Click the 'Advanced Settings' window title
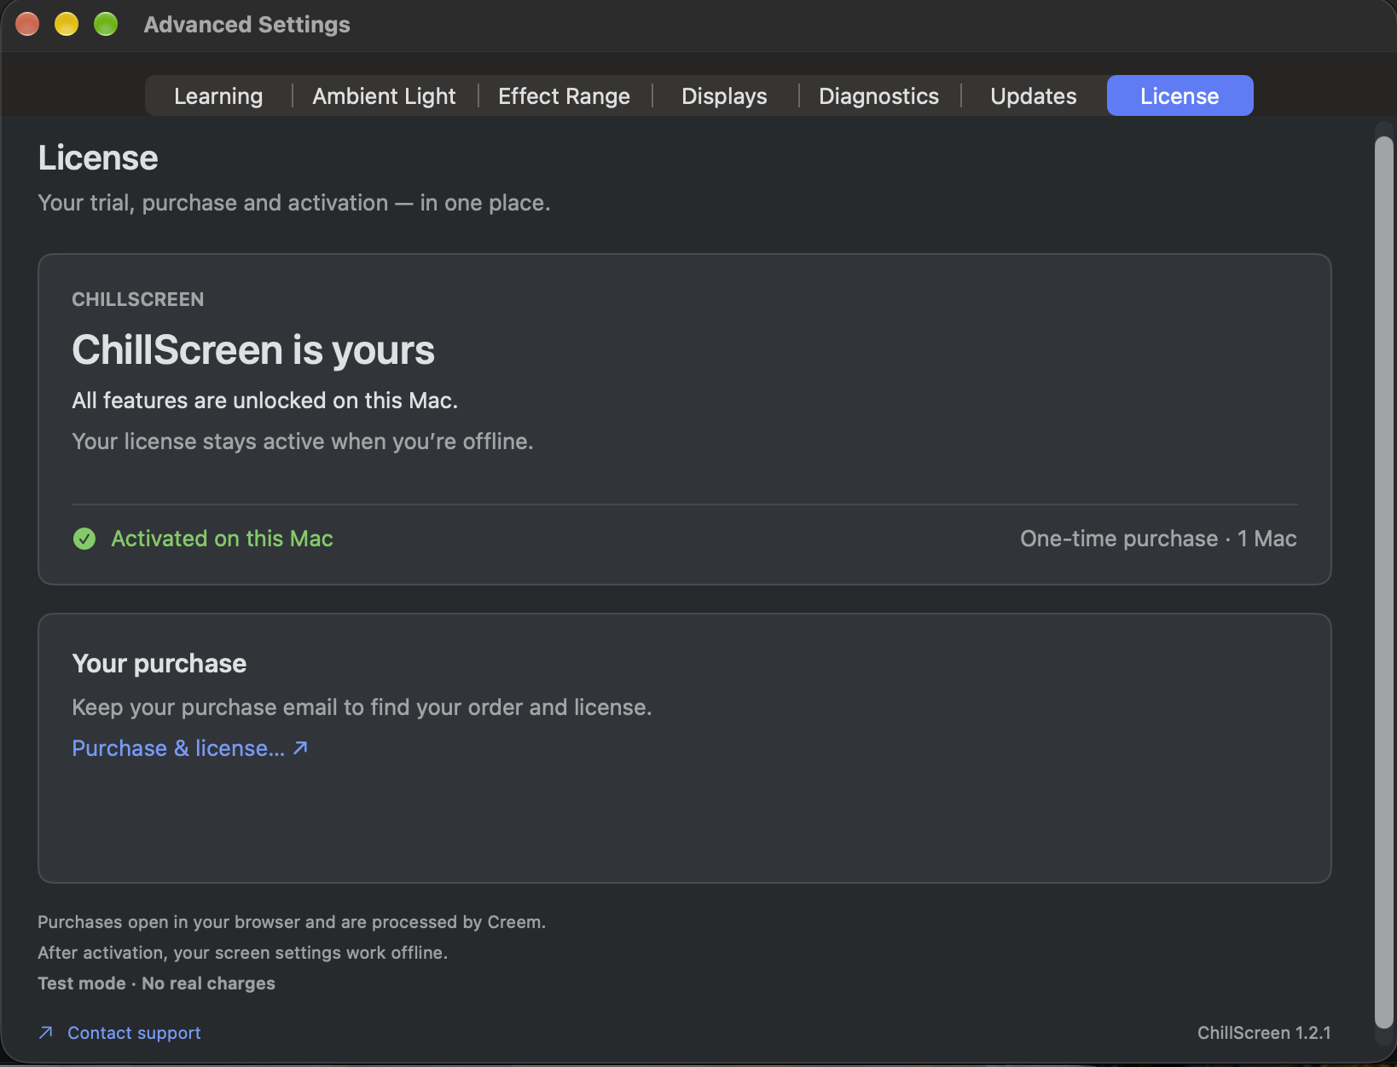The height and width of the screenshot is (1067, 1397). point(246,25)
